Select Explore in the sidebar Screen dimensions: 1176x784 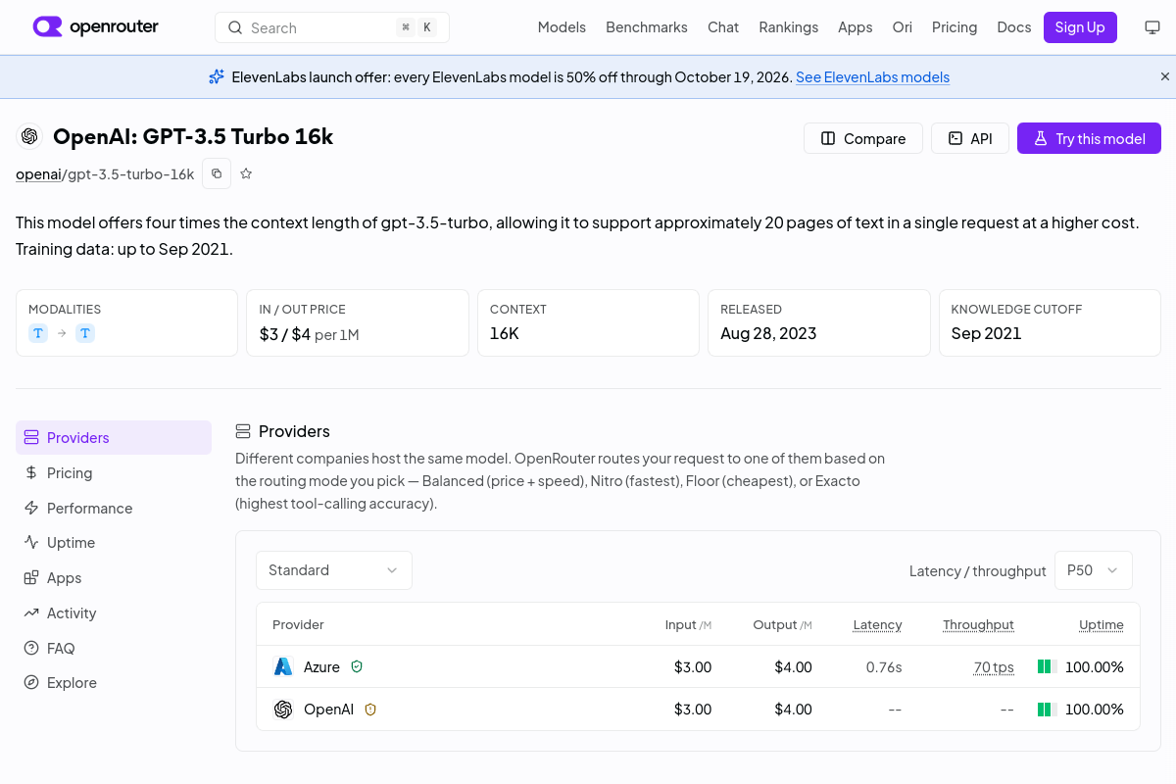click(x=114, y=682)
